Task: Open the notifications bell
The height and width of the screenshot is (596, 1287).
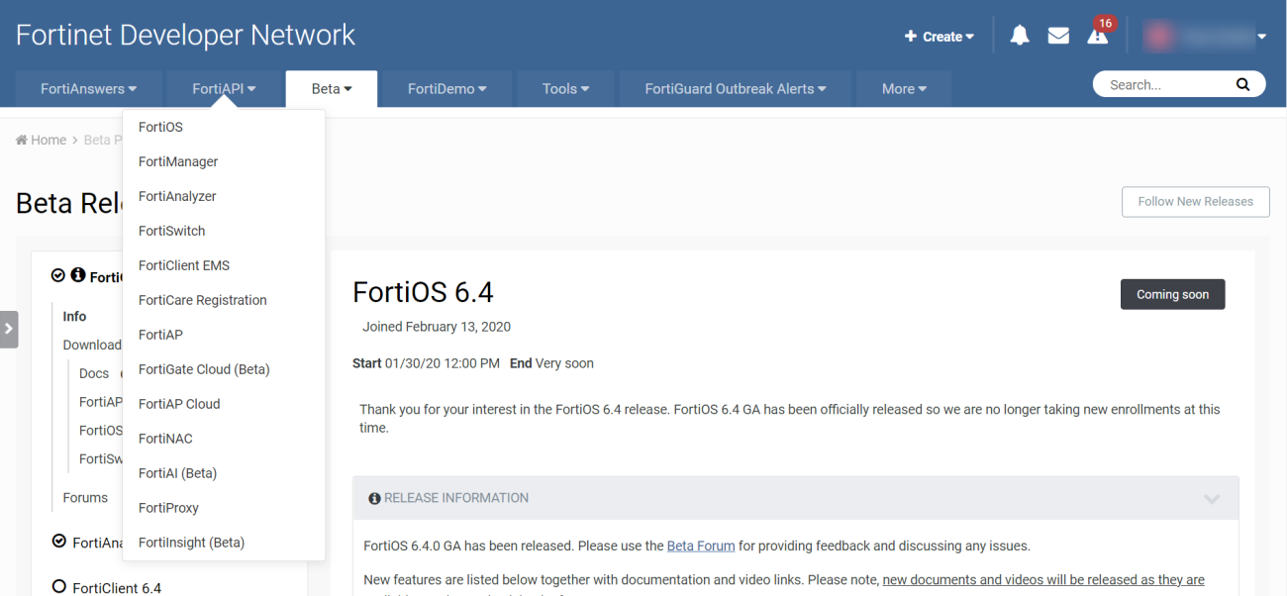Action: tap(1019, 35)
